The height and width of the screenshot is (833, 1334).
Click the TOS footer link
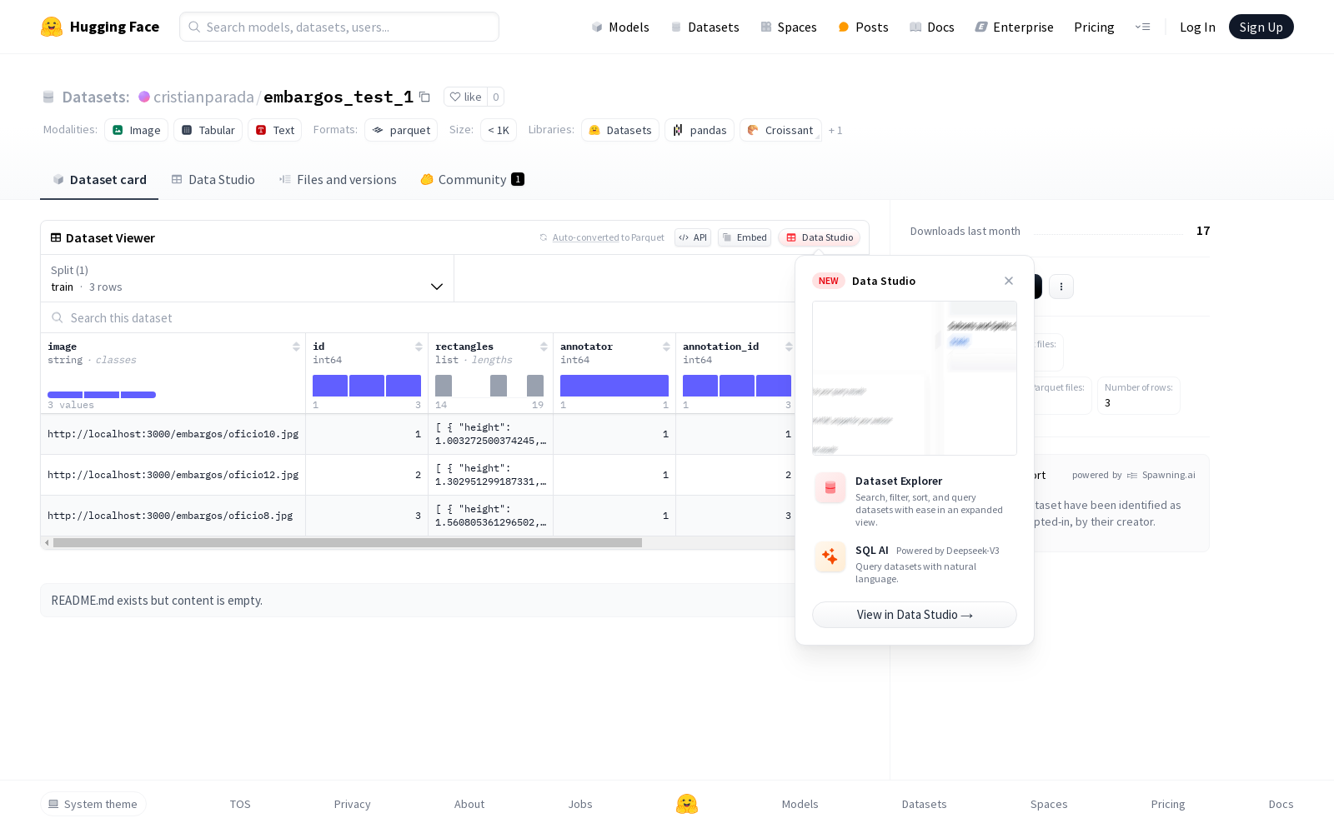pyautogui.click(x=240, y=804)
